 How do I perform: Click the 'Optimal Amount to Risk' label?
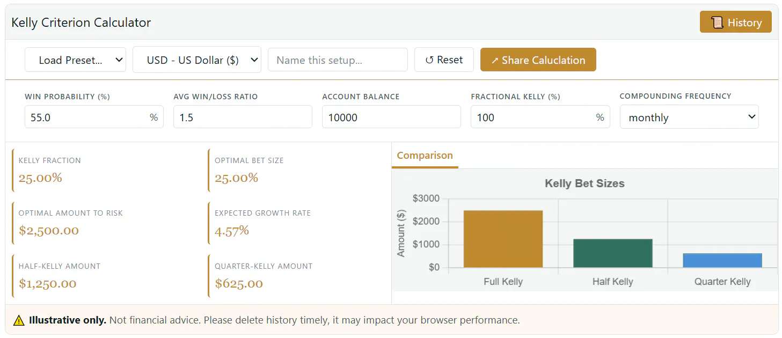pos(70,213)
